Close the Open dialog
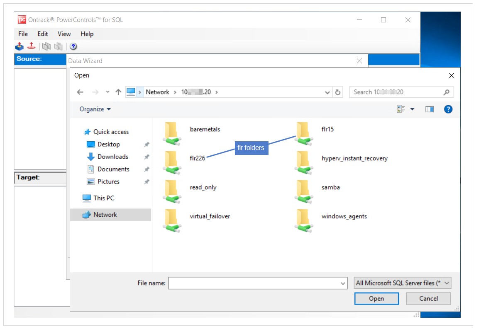This screenshot has height=336, width=486. pyautogui.click(x=452, y=75)
